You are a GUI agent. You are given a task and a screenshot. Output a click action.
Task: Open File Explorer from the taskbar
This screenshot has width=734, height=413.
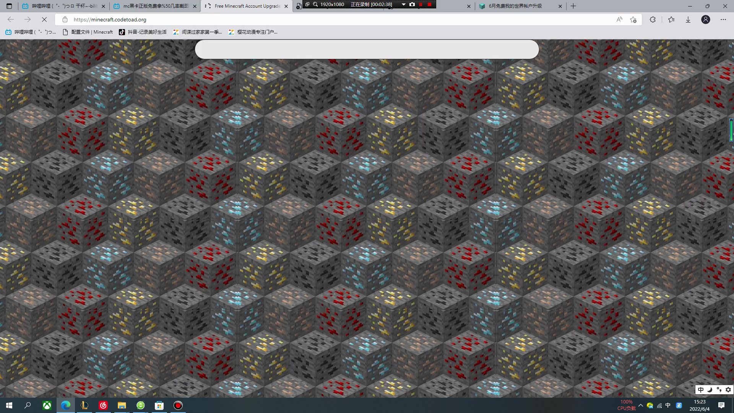click(x=122, y=405)
